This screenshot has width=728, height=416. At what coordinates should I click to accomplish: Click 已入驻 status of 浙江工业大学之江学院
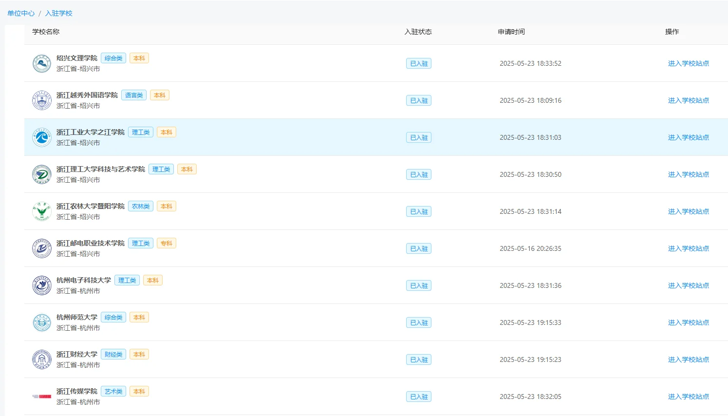pos(419,137)
